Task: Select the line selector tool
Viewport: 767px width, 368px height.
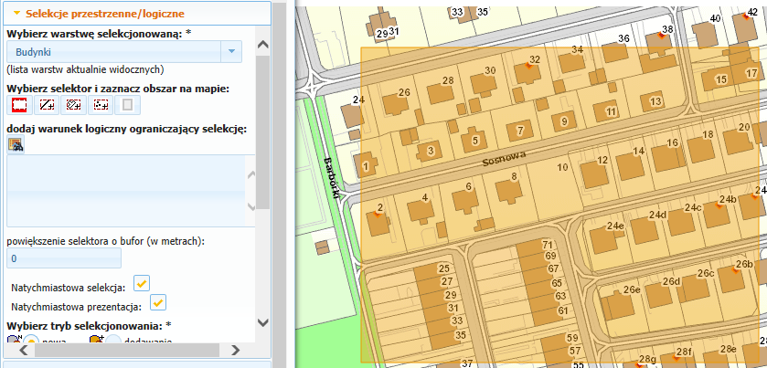Action: [47, 105]
